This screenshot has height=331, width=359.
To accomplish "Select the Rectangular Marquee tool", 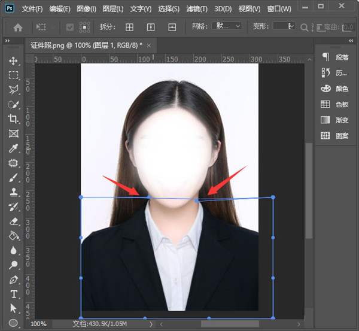I will (13, 75).
